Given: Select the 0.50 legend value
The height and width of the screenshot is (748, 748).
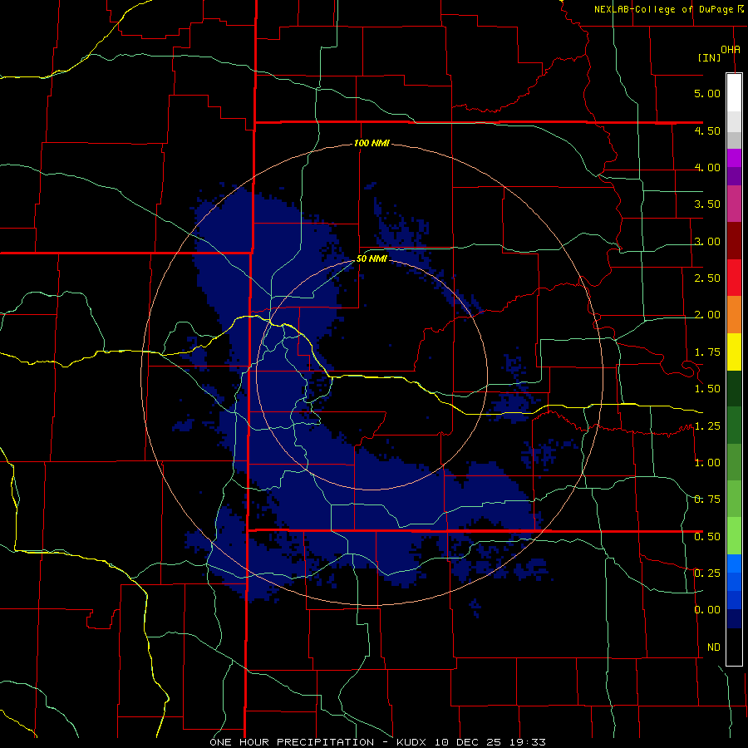Looking at the screenshot, I should tap(707, 537).
